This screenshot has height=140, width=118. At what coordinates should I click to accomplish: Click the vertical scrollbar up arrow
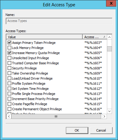[x=109, y=37]
